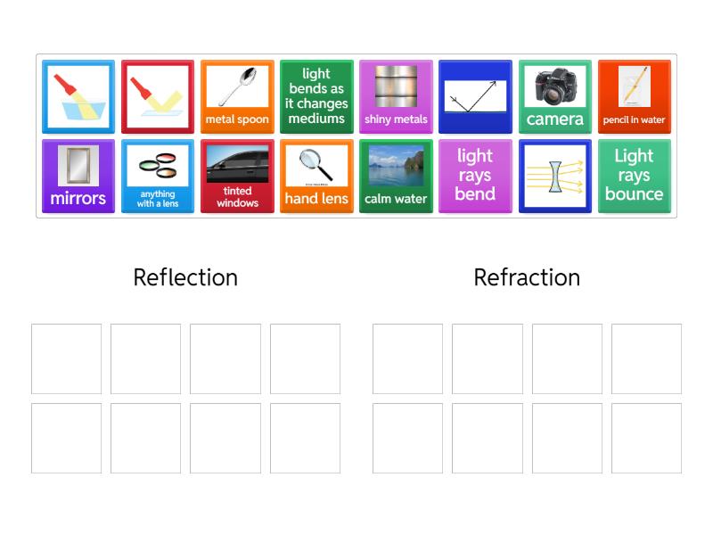Click the calm water tile
713x535 pixels.
[x=396, y=177]
